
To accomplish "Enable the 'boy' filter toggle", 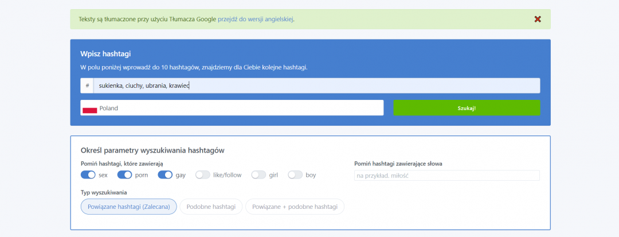I will 295,175.
